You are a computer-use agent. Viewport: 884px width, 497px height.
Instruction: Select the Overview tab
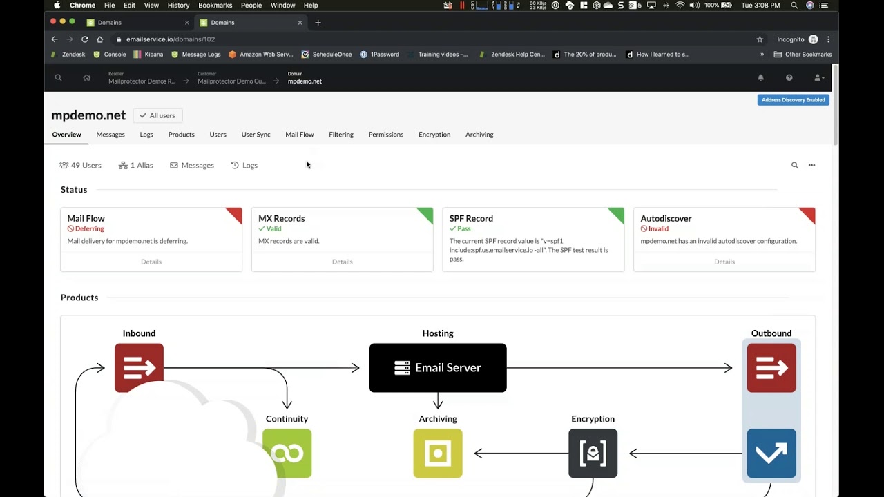point(66,135)
